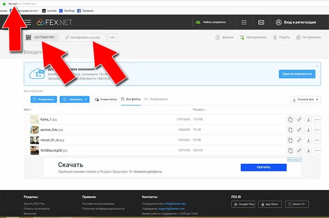Open more options for retush_01_m.jpg
This screenshot has width=329, height=218.
317,140
